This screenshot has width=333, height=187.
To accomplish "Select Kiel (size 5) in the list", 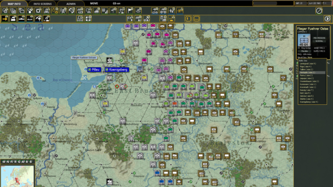I will click(x=312, y=93).
